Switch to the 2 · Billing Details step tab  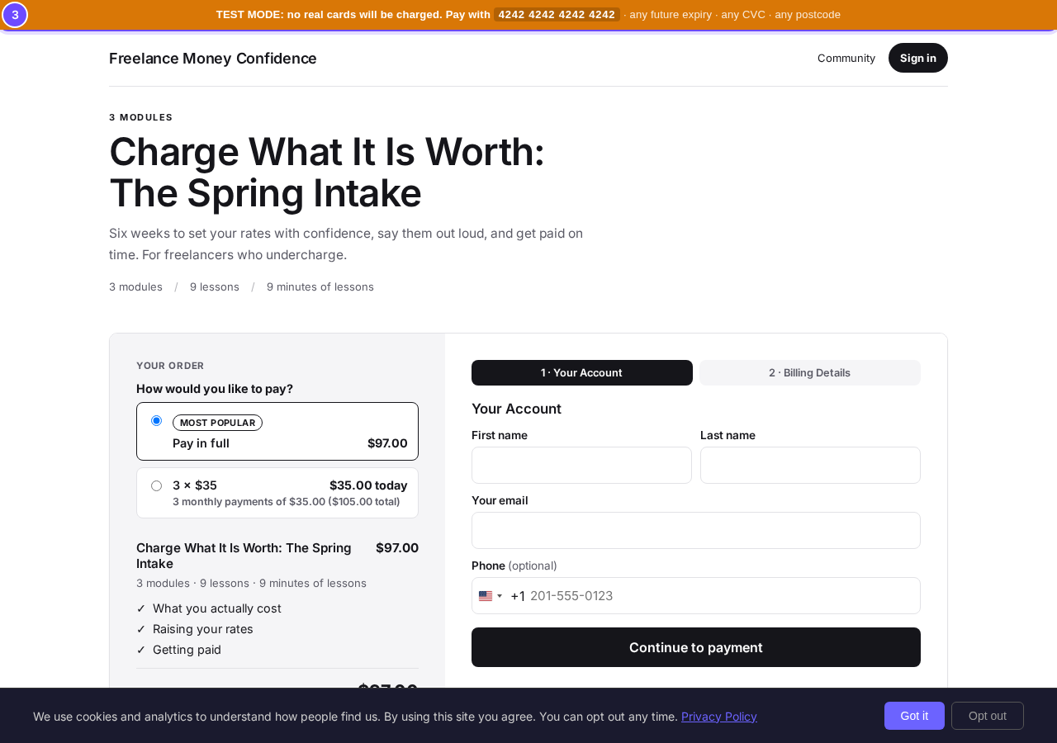[x=810, y=372]
